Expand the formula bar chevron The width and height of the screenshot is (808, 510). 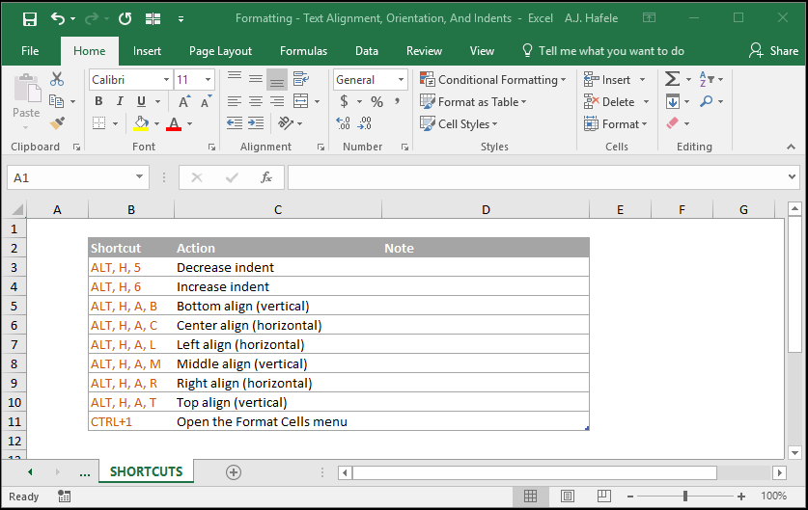click(x=792, y=176)
